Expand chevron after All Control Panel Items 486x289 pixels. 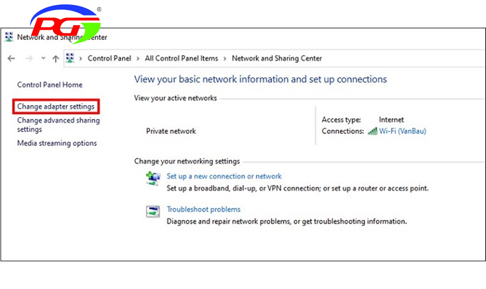coord(225,58)
